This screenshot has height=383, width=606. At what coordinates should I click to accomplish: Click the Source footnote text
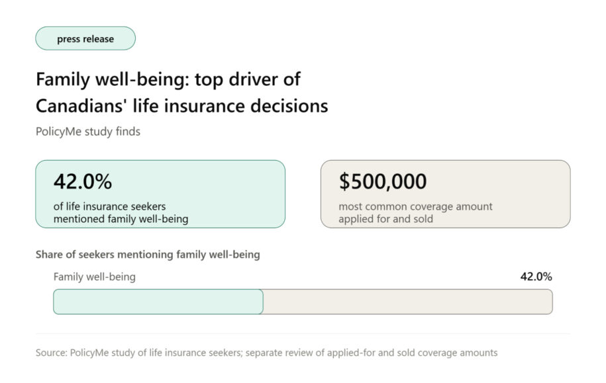pyautogui.click(x=267, y=353)
